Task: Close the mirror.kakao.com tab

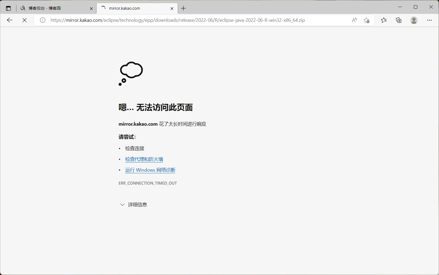Action: coord(172,9)
